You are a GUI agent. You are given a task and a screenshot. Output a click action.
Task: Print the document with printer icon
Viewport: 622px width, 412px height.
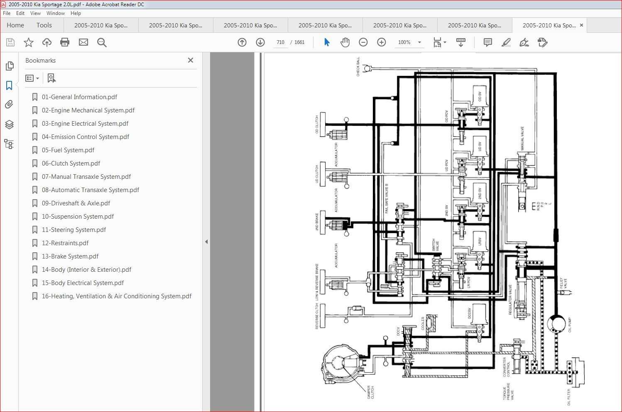(x=65, y=42)
